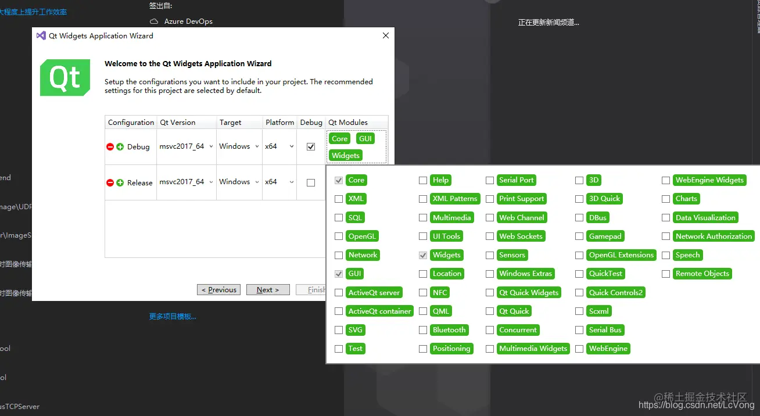Enable the Remote Objects checkbox
Screen dimensions: 760x416
pyautogui.click(x=666, y=274)
